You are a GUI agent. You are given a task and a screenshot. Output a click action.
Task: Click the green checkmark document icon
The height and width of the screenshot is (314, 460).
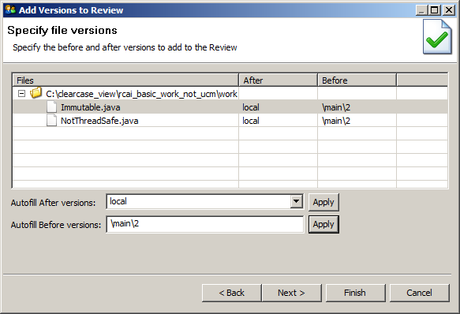437,36
